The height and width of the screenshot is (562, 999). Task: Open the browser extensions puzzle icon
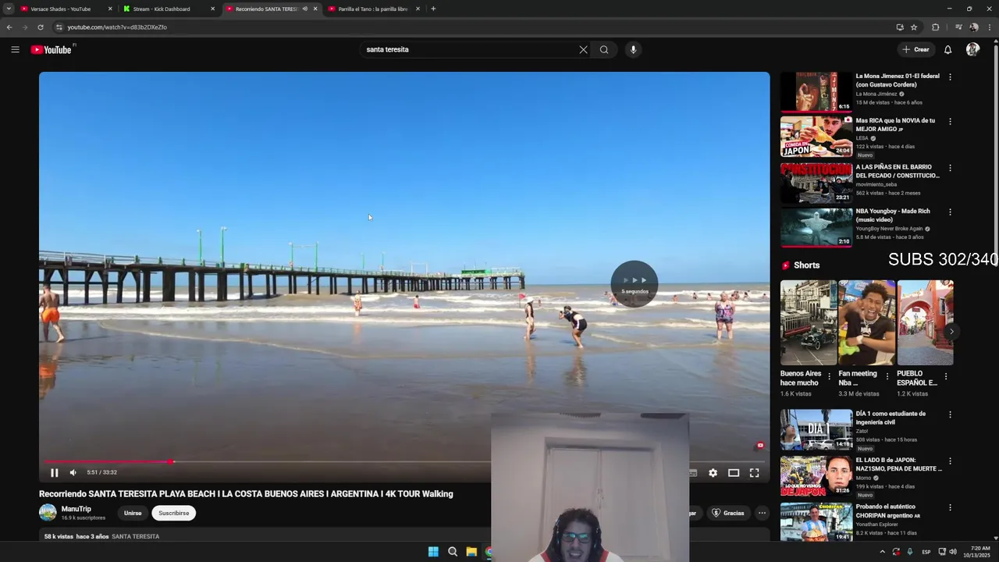936,27
